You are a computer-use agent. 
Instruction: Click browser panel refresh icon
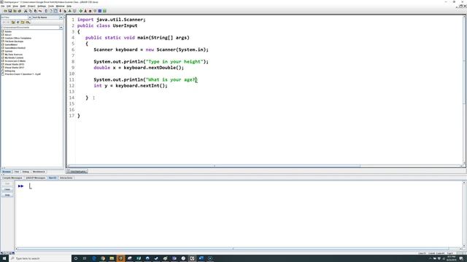[18, 22]
